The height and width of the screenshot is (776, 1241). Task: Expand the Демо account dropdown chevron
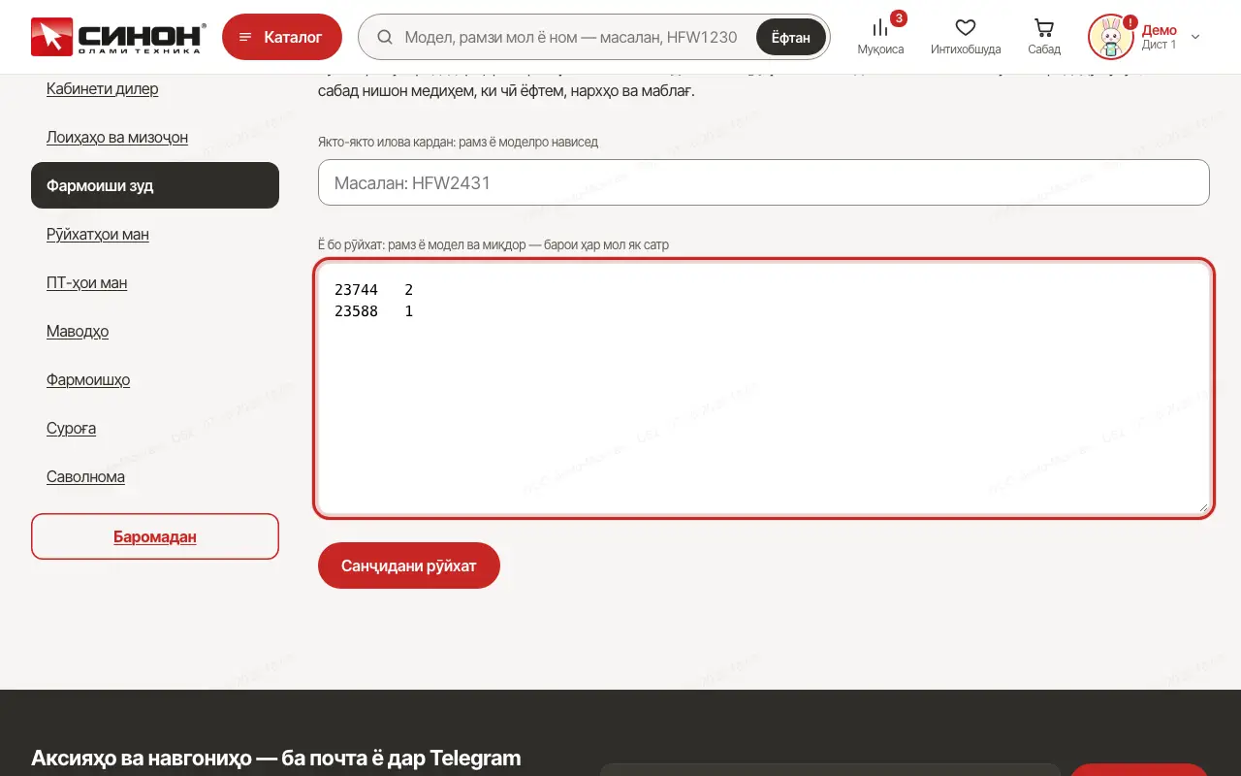point(1195,37)
